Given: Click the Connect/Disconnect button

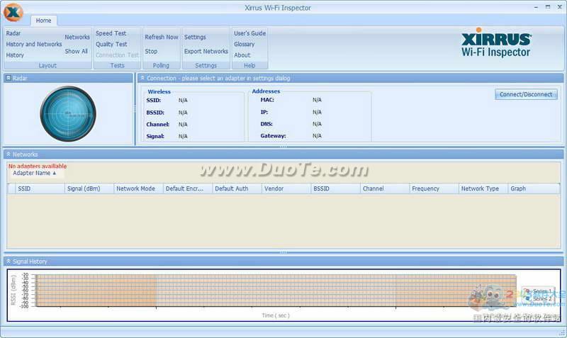Looking at the screenshot, I should (x=526, y=94).
